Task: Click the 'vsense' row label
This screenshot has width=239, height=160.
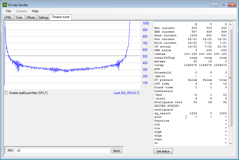Action: click(160, 54)
